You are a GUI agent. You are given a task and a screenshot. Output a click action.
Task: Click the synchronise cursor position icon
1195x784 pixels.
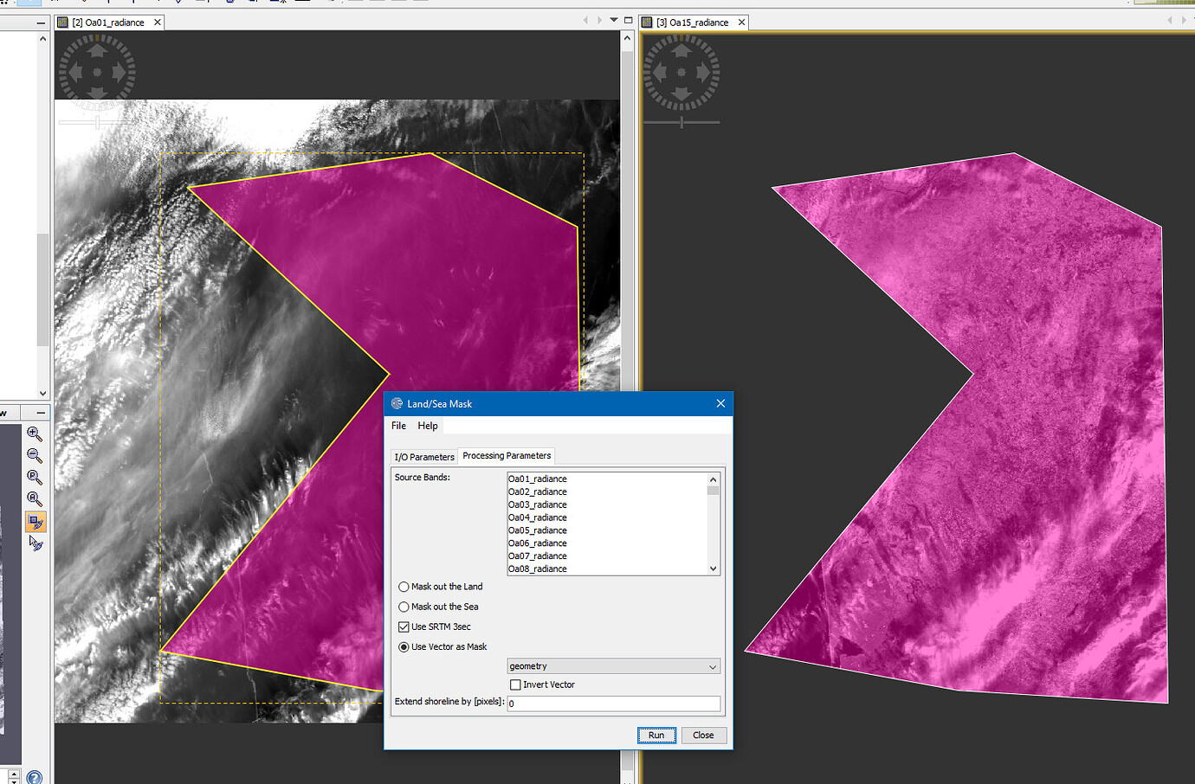(x=36, y=543)
